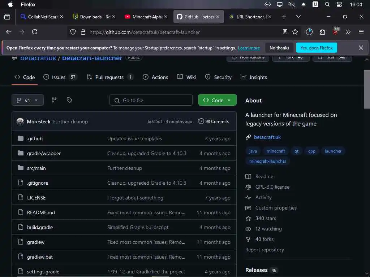This screenshot has height=277, width=370.
Task: Open the src/main folder
Action: pyautogui.click(x=36, y=168)
